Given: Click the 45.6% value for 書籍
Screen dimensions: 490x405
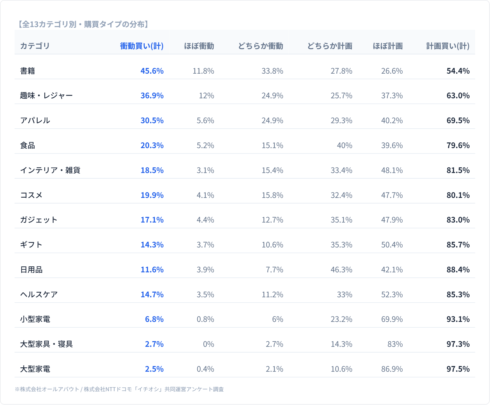Looking at the screenshot, I should coord(152,71).
